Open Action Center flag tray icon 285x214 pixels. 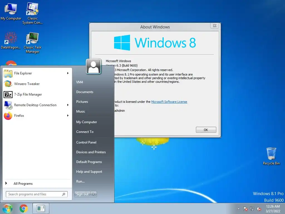pos(245,209)
